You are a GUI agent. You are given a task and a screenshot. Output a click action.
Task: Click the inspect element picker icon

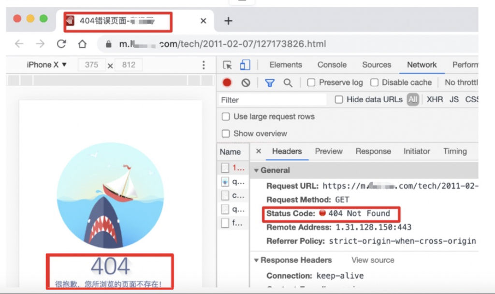tap(227, 65)
